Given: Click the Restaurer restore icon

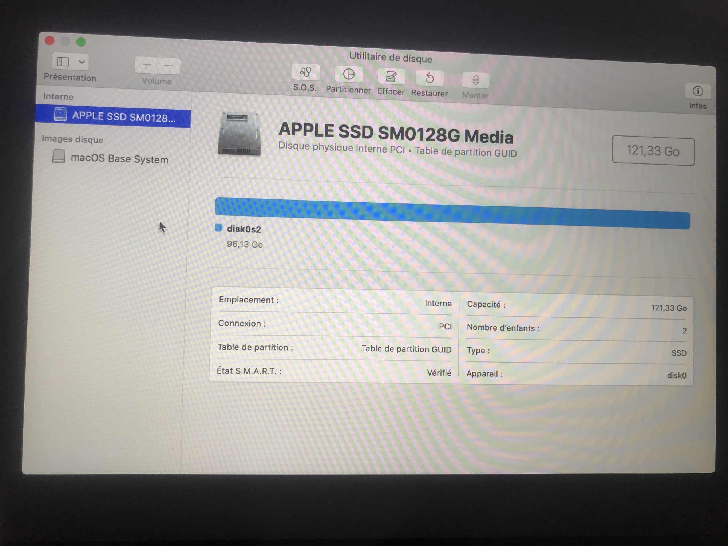Looking at the screenshot, I should (x=430, y=78).
